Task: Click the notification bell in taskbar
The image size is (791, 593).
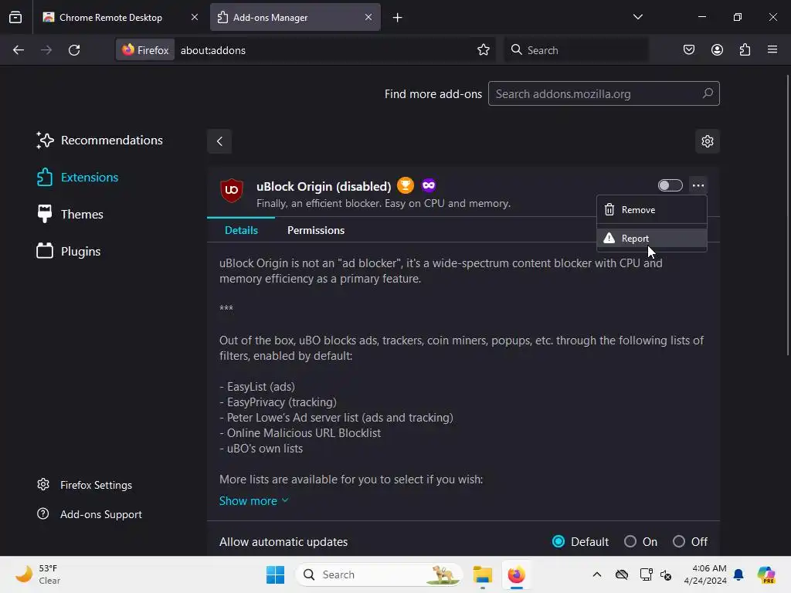Action: click(x=738, y=574)
